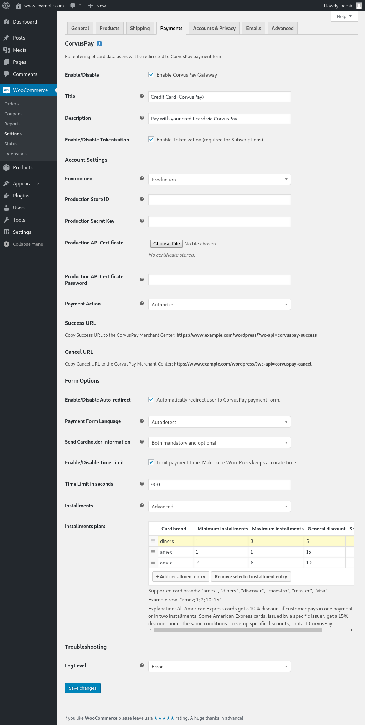Image resolution: width=365 pixels, height=725 pixels.
Task: Click Add installment entry button
Action: coord(181,576)
